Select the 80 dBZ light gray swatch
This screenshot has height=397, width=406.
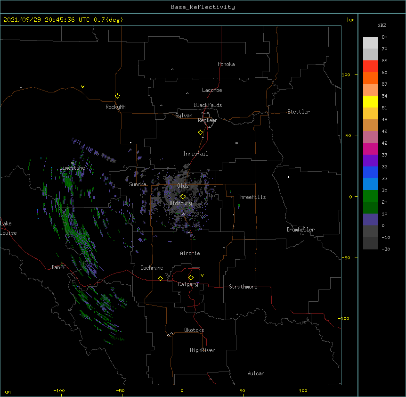coord(370,43)
